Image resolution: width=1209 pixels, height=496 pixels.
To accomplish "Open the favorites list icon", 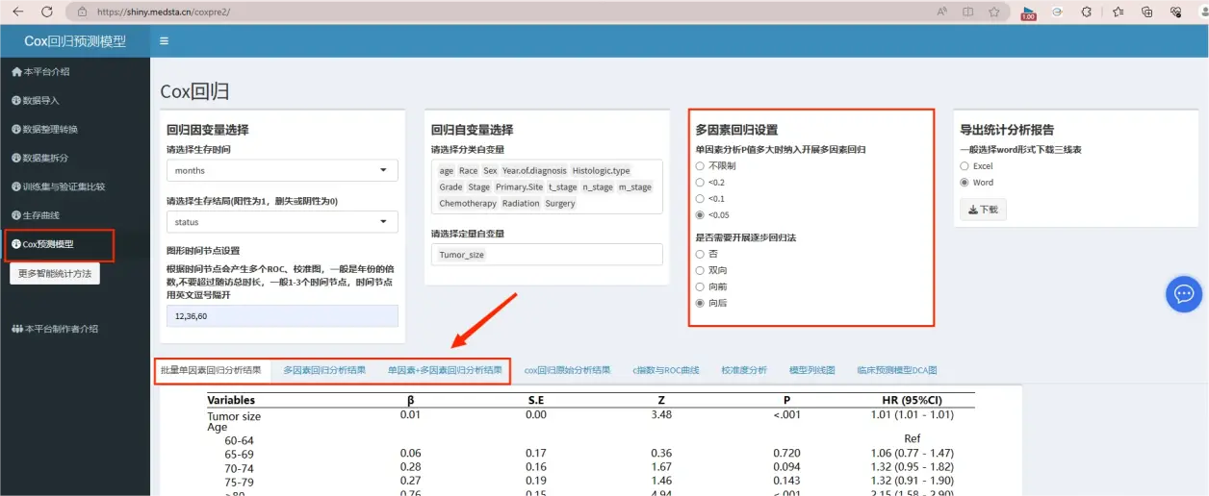I will [1118, 12].
